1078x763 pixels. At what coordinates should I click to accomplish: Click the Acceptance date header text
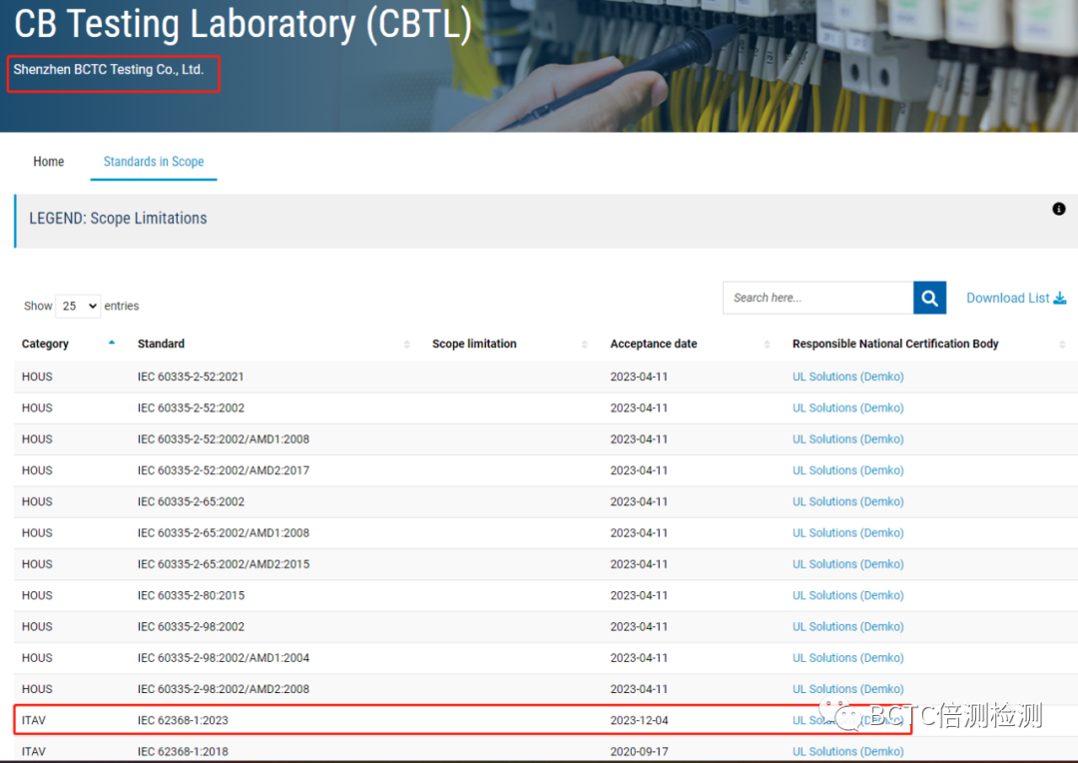tap(654, 344)
